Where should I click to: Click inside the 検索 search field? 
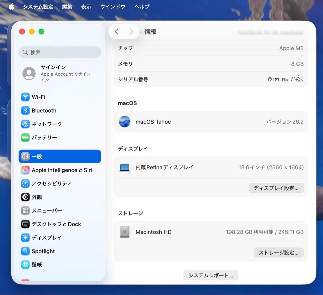(60, 52)
